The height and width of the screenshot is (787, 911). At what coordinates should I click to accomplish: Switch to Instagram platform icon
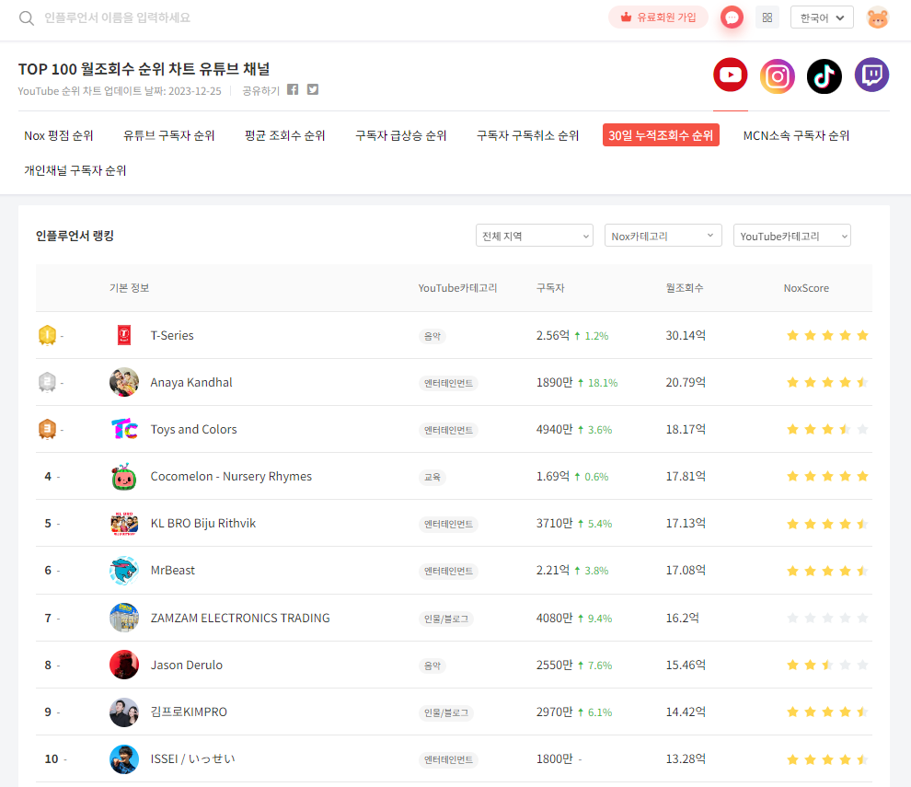(778, 76)
